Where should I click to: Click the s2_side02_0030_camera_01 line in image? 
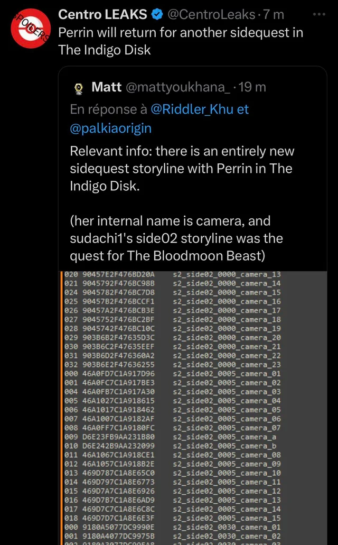(x=227, y=527)
